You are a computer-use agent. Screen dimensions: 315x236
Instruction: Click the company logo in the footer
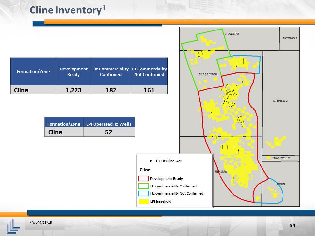point(13,226)
